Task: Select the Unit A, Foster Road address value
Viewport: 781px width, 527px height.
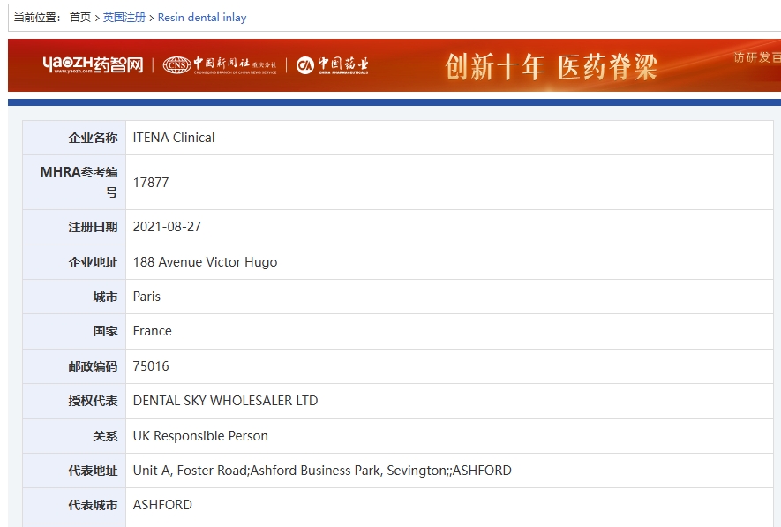Action: [322, 471]
